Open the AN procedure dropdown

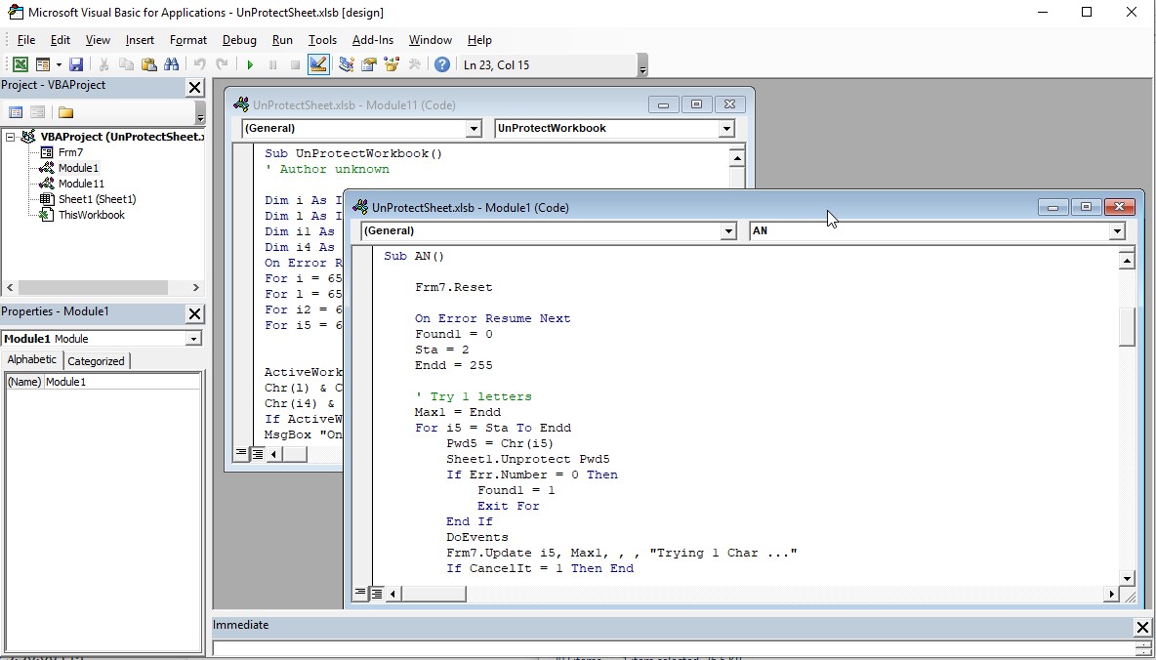click(1117, 231)
